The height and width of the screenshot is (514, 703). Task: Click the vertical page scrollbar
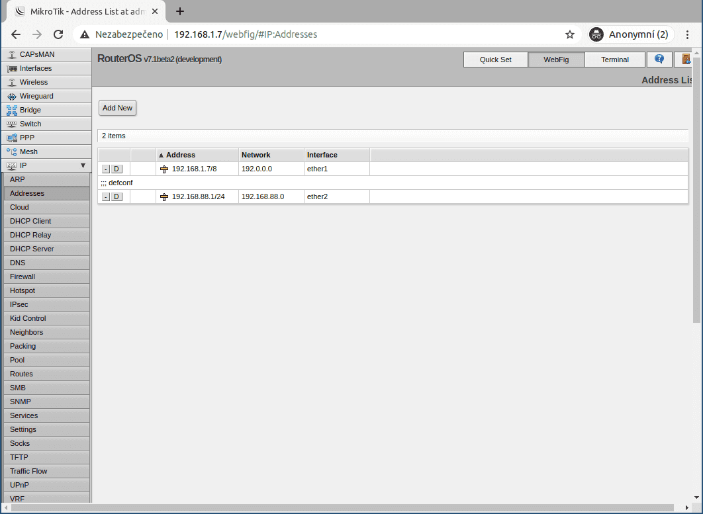[x=696, y=189]
